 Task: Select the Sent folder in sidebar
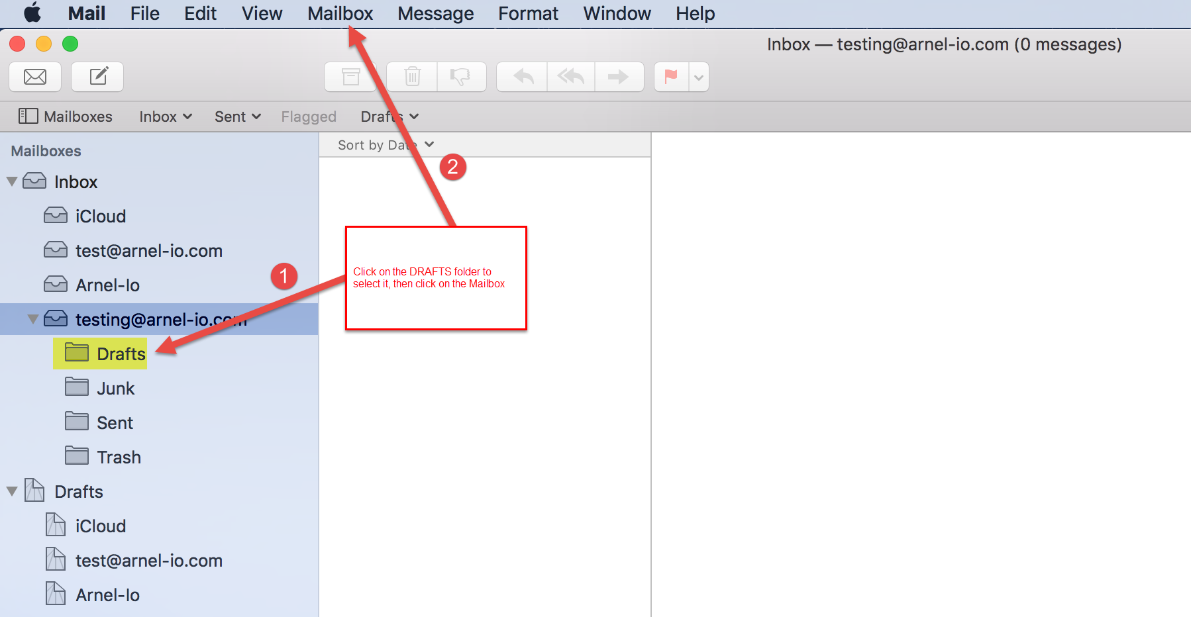tap(159, 422)
